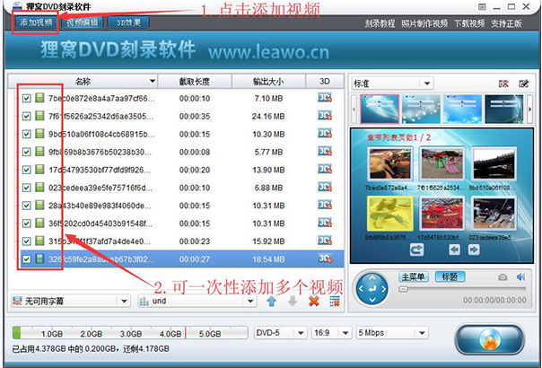Screen dimensions: 542x368
Task: Go to the previous chapter page in the menu preview
Action: tap(455, 250)
